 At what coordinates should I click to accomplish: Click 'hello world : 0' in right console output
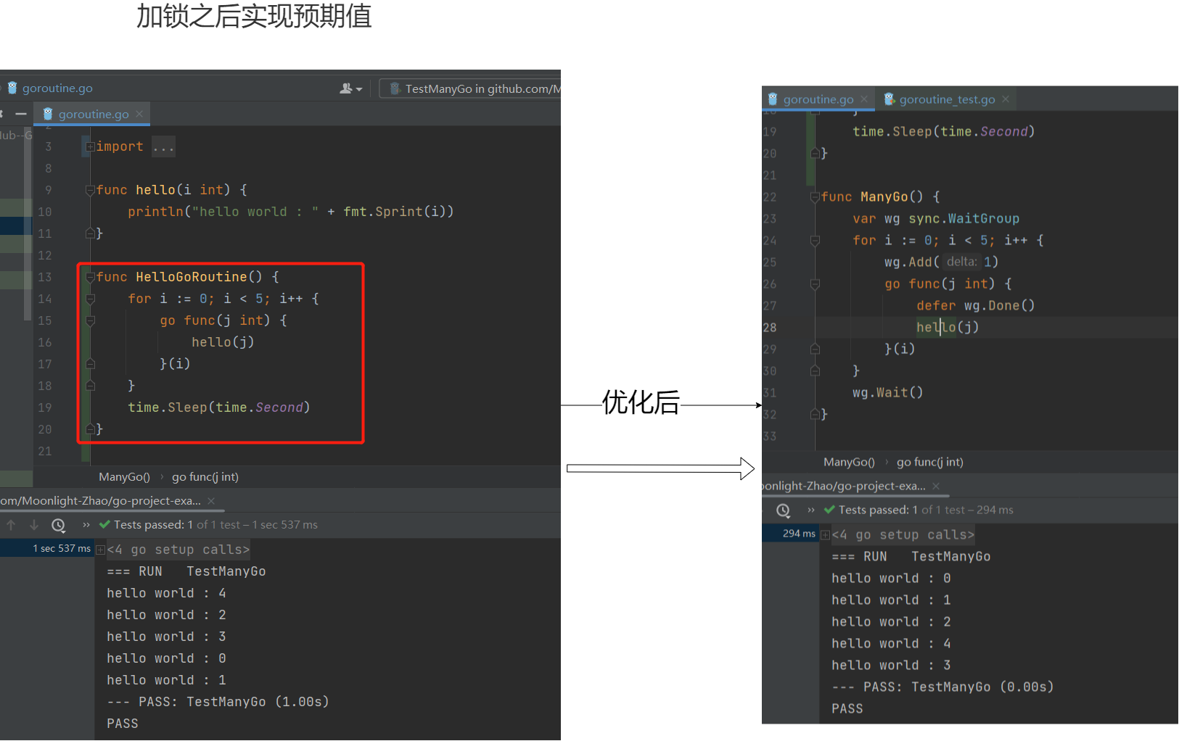pos(891,578)
